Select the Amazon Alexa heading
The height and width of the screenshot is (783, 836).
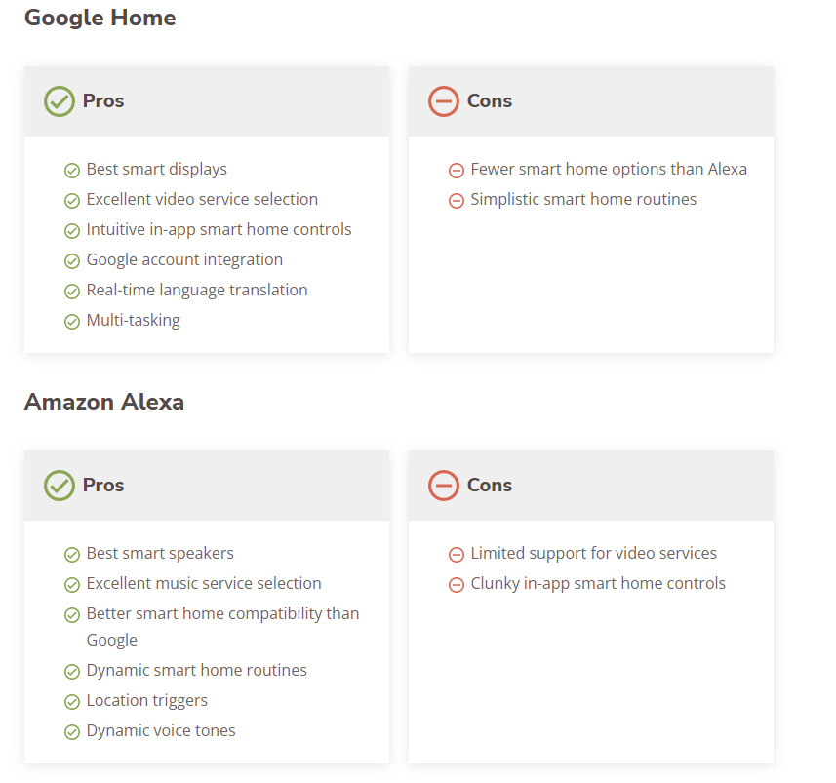[104, 402]
